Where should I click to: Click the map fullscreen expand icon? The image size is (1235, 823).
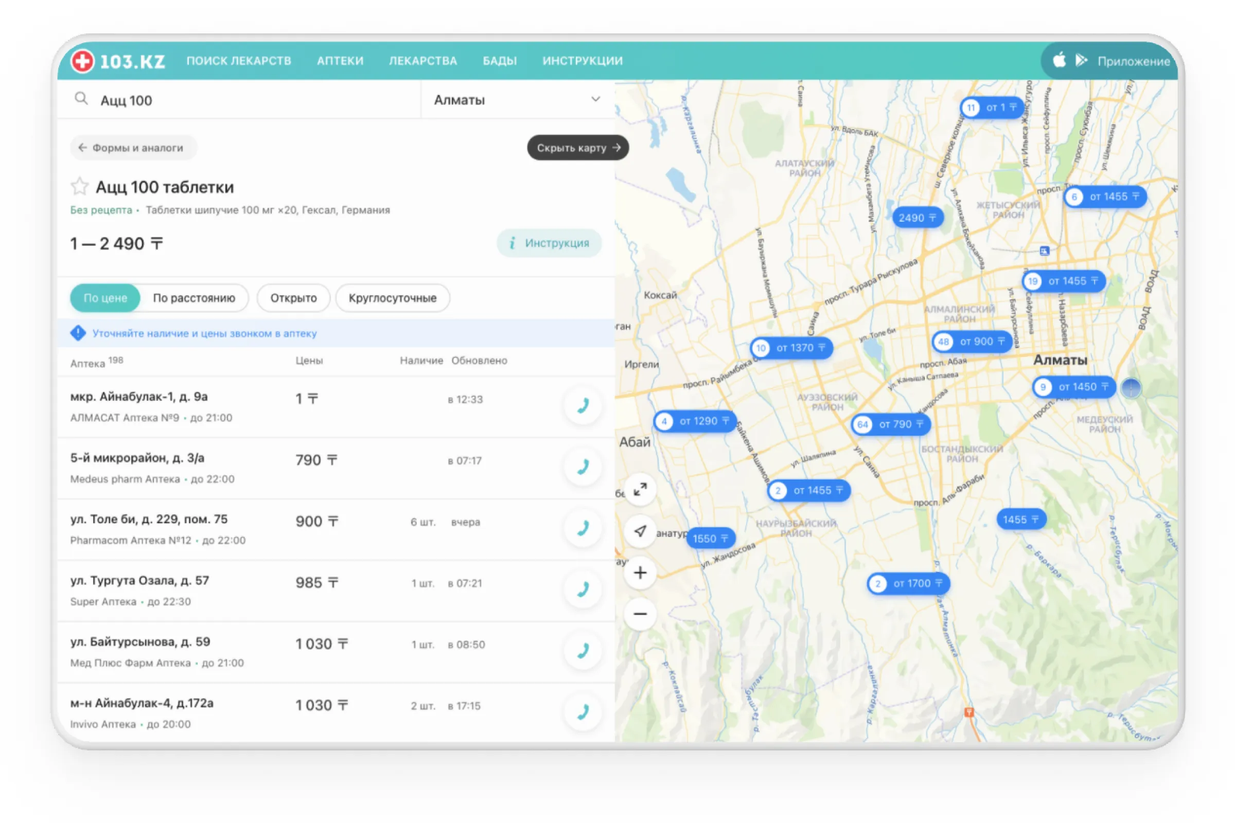coord(640,490)
